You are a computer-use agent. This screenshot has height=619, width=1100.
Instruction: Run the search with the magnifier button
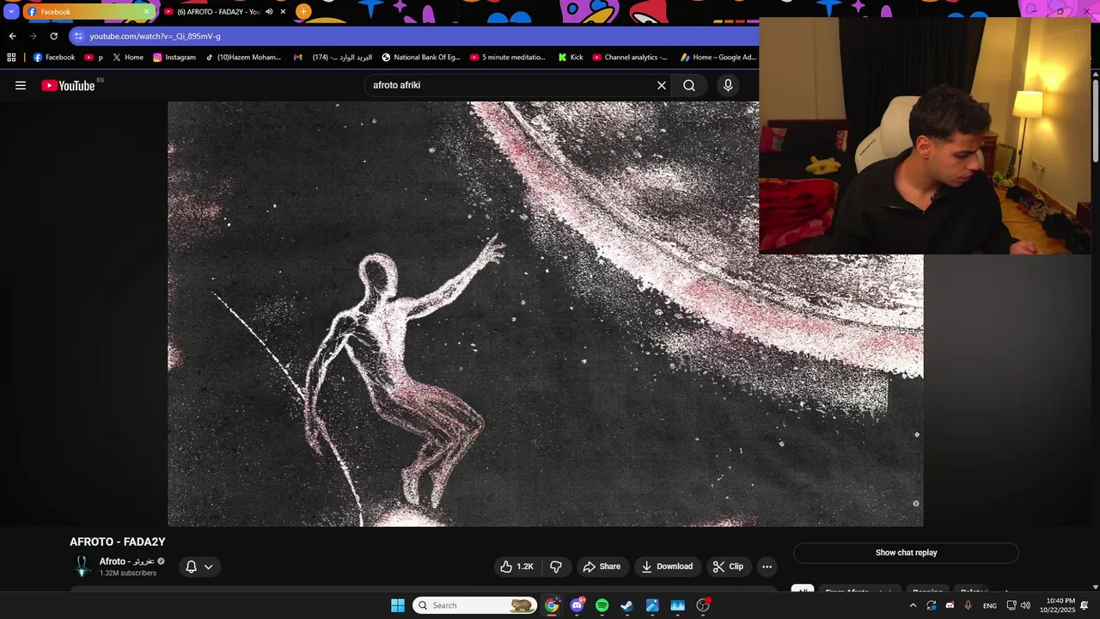pyautogui.click(x=689, y=85)
